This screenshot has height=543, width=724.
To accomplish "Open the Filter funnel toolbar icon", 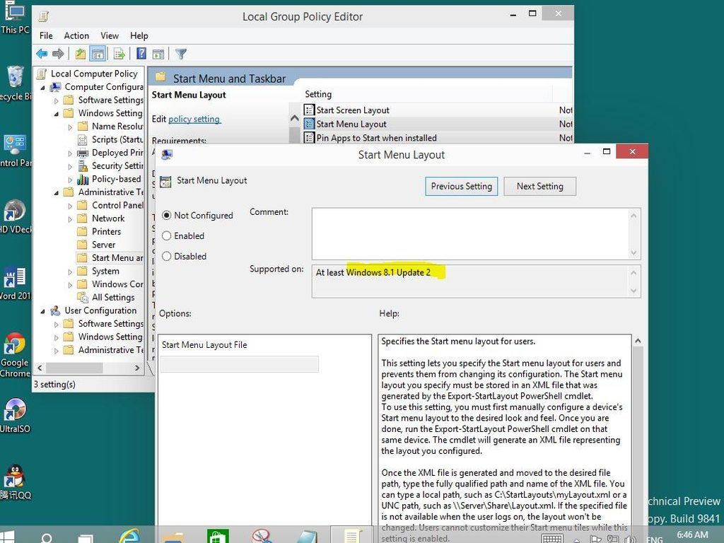I will (182, 53).
